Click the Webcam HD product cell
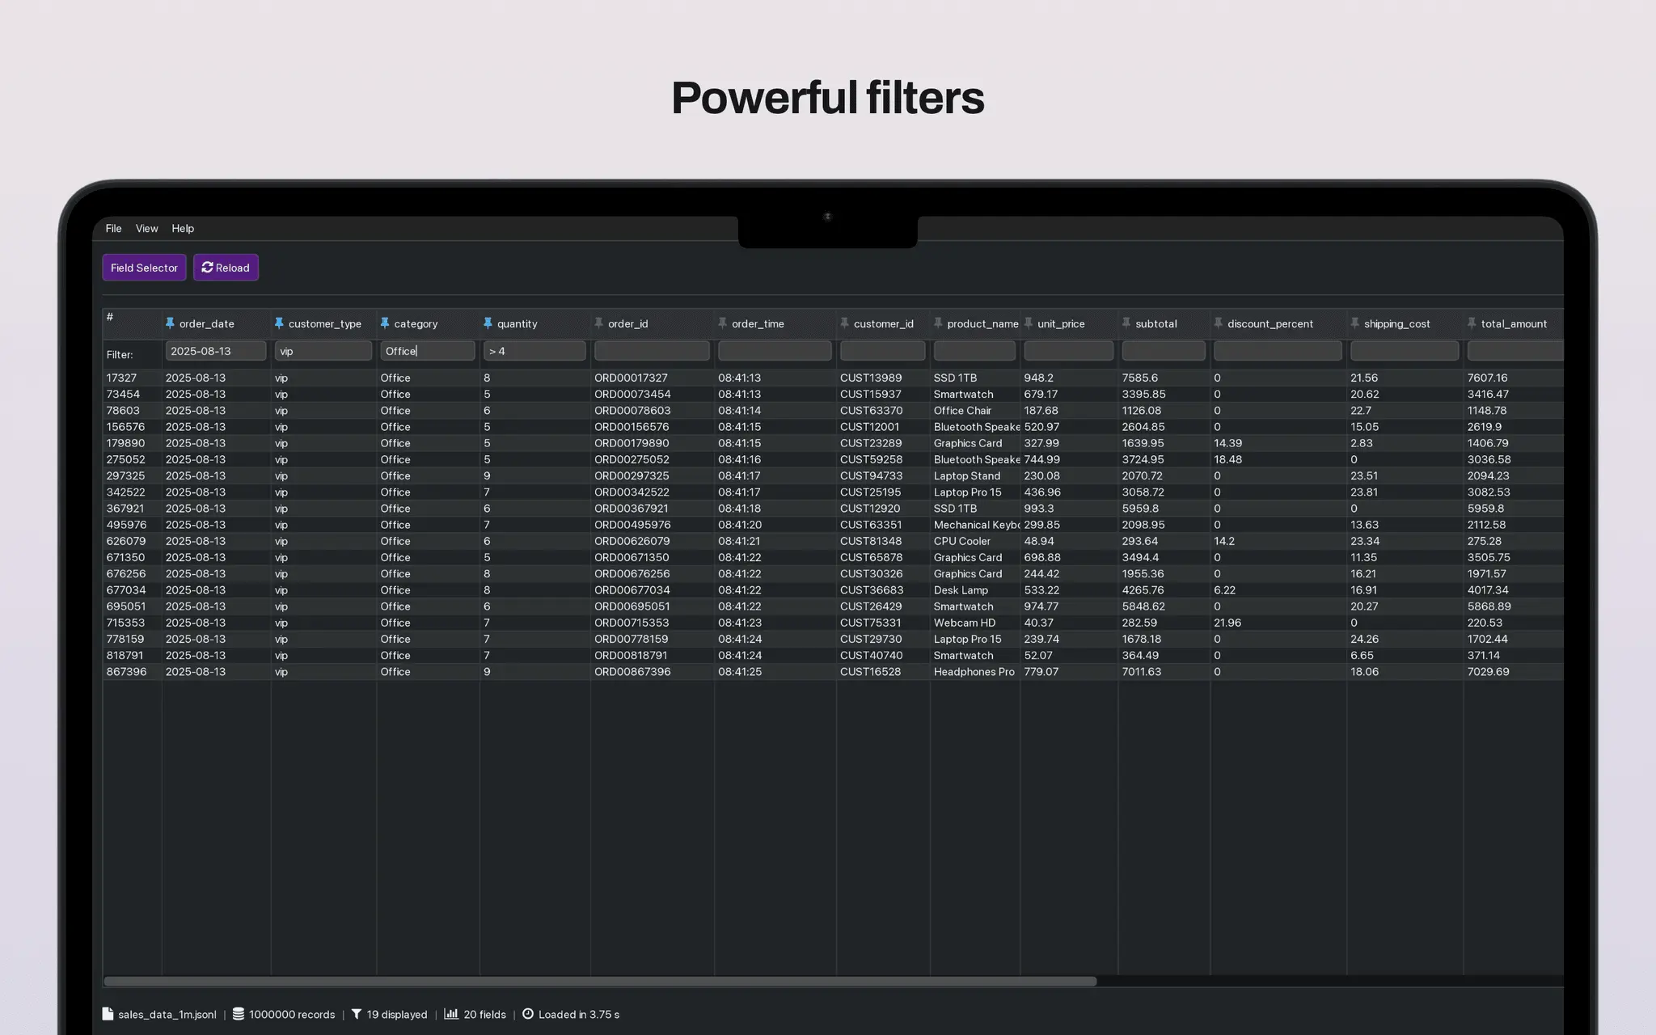Screen dimensions: 1656x1035 point(965,623)
